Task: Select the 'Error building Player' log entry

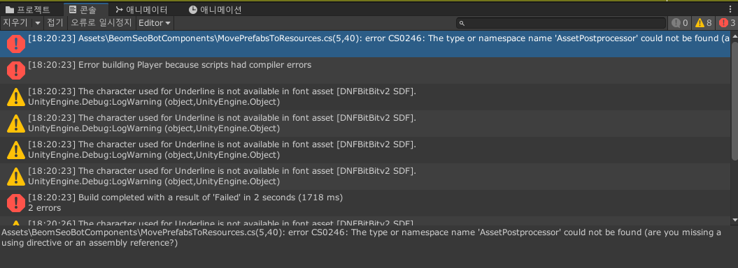Action: [x=365, y=70]
